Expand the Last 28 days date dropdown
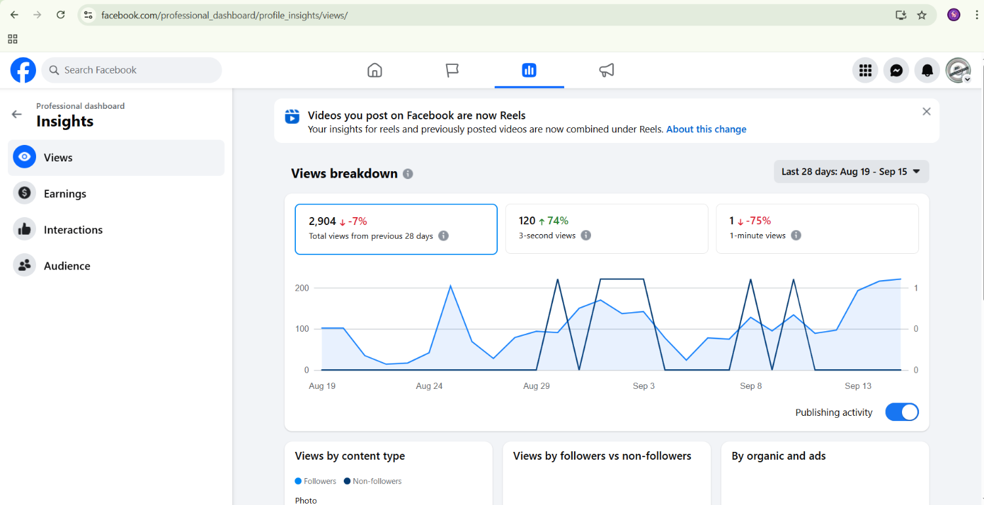Image resolution: width=984 pixels, height=505 pixels. [851, 172]
